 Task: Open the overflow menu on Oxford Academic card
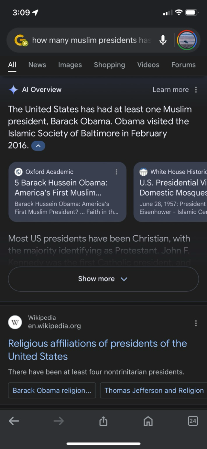pyautogui.click(x=116, y=172)
